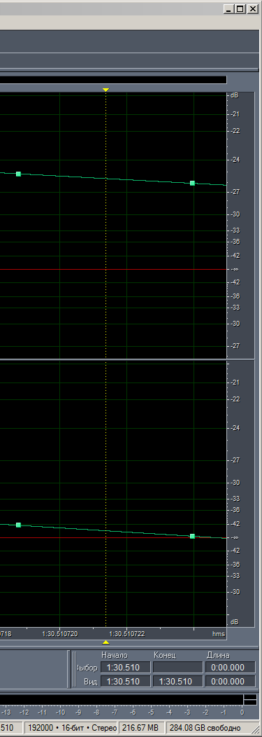The height and width of the screenshot is (737, 262).
Task: Click the selection Начало field showing 1:30.510
Action: (x=125, y=668)
